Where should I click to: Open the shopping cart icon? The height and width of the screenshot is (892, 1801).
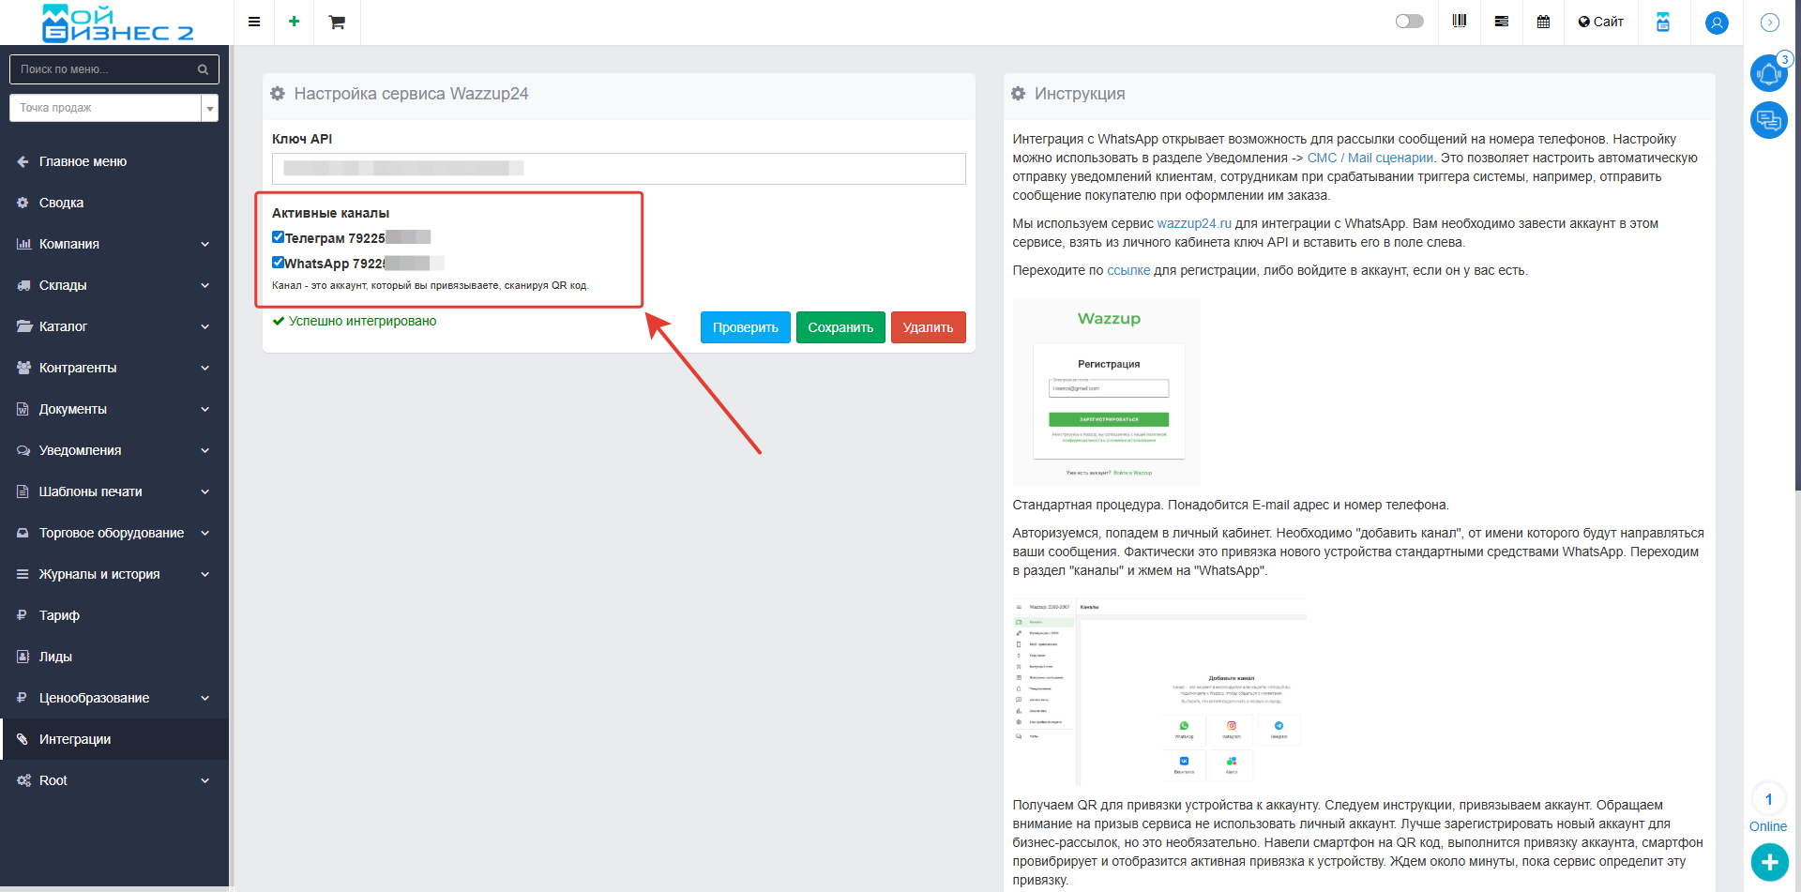tap(337, 23)
